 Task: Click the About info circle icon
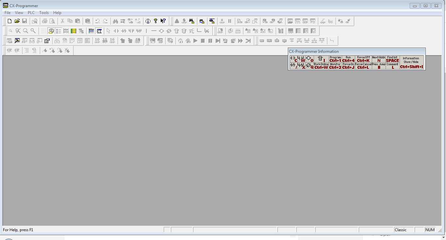pos(148,21)
